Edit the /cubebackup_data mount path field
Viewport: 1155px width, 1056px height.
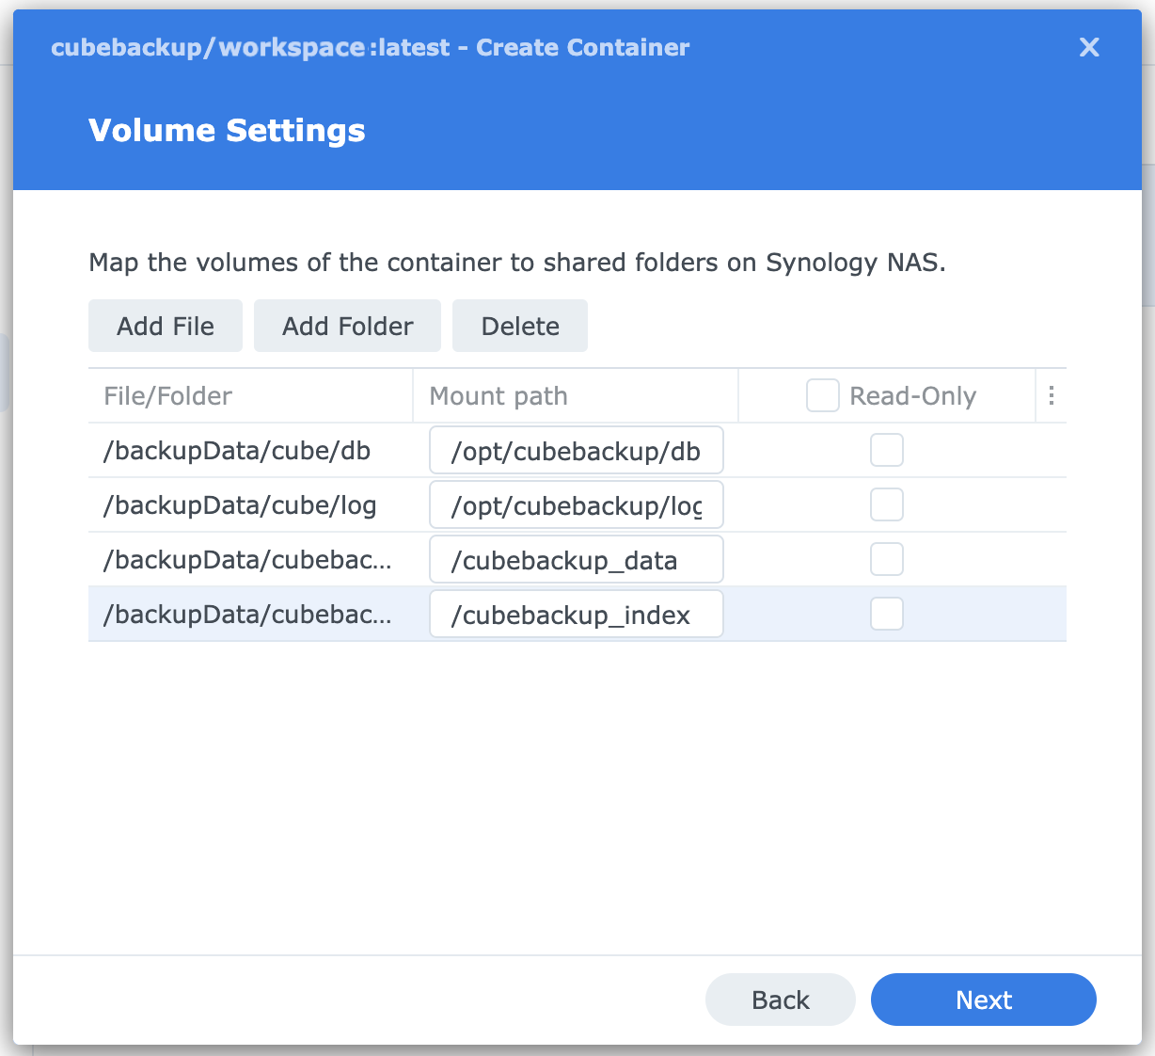coord(577,560)
